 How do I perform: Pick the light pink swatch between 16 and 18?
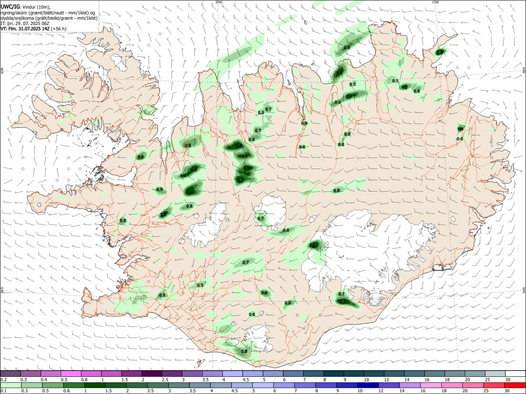coord(431,385)
